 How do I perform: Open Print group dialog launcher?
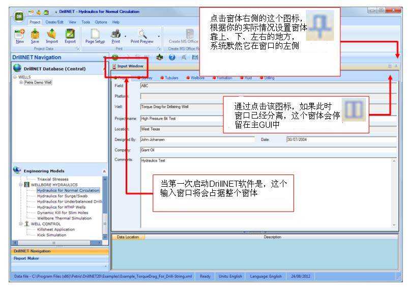click(x=159, y=49)
